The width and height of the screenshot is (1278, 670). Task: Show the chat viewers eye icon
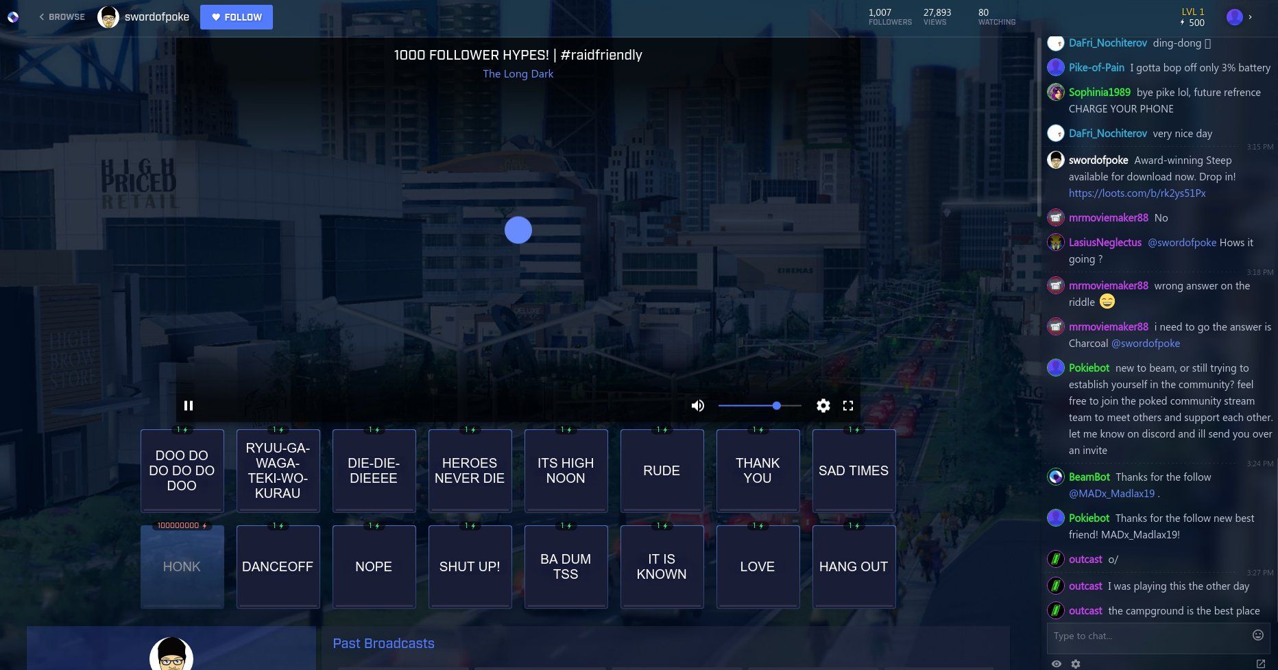pos(1057,664)
